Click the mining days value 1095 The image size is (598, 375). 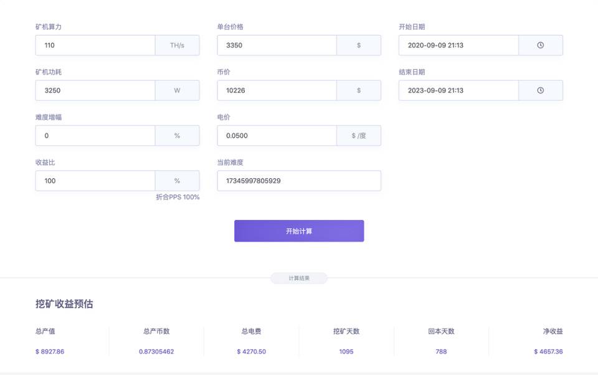click(346, 351)
